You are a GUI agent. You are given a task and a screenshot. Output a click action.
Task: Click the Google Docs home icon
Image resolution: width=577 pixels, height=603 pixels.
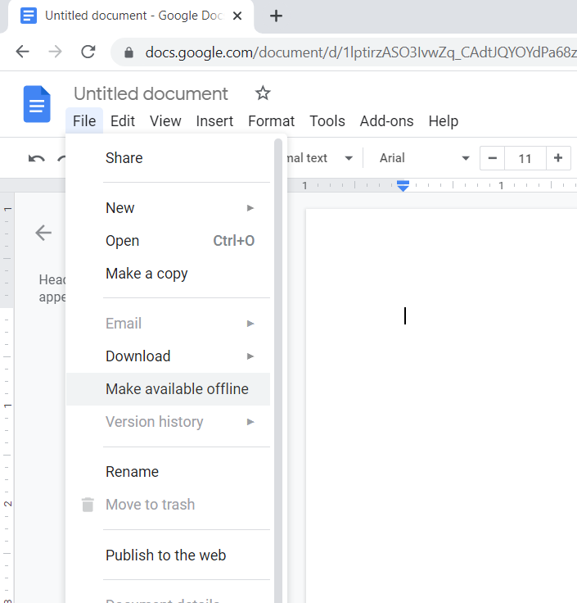coord(37,104)
